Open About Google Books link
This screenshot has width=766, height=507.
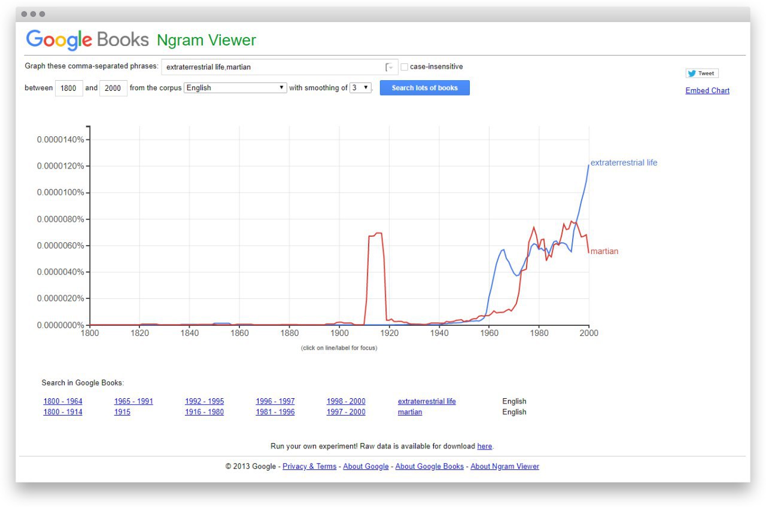pyautogui.click(x=430, y=466)
